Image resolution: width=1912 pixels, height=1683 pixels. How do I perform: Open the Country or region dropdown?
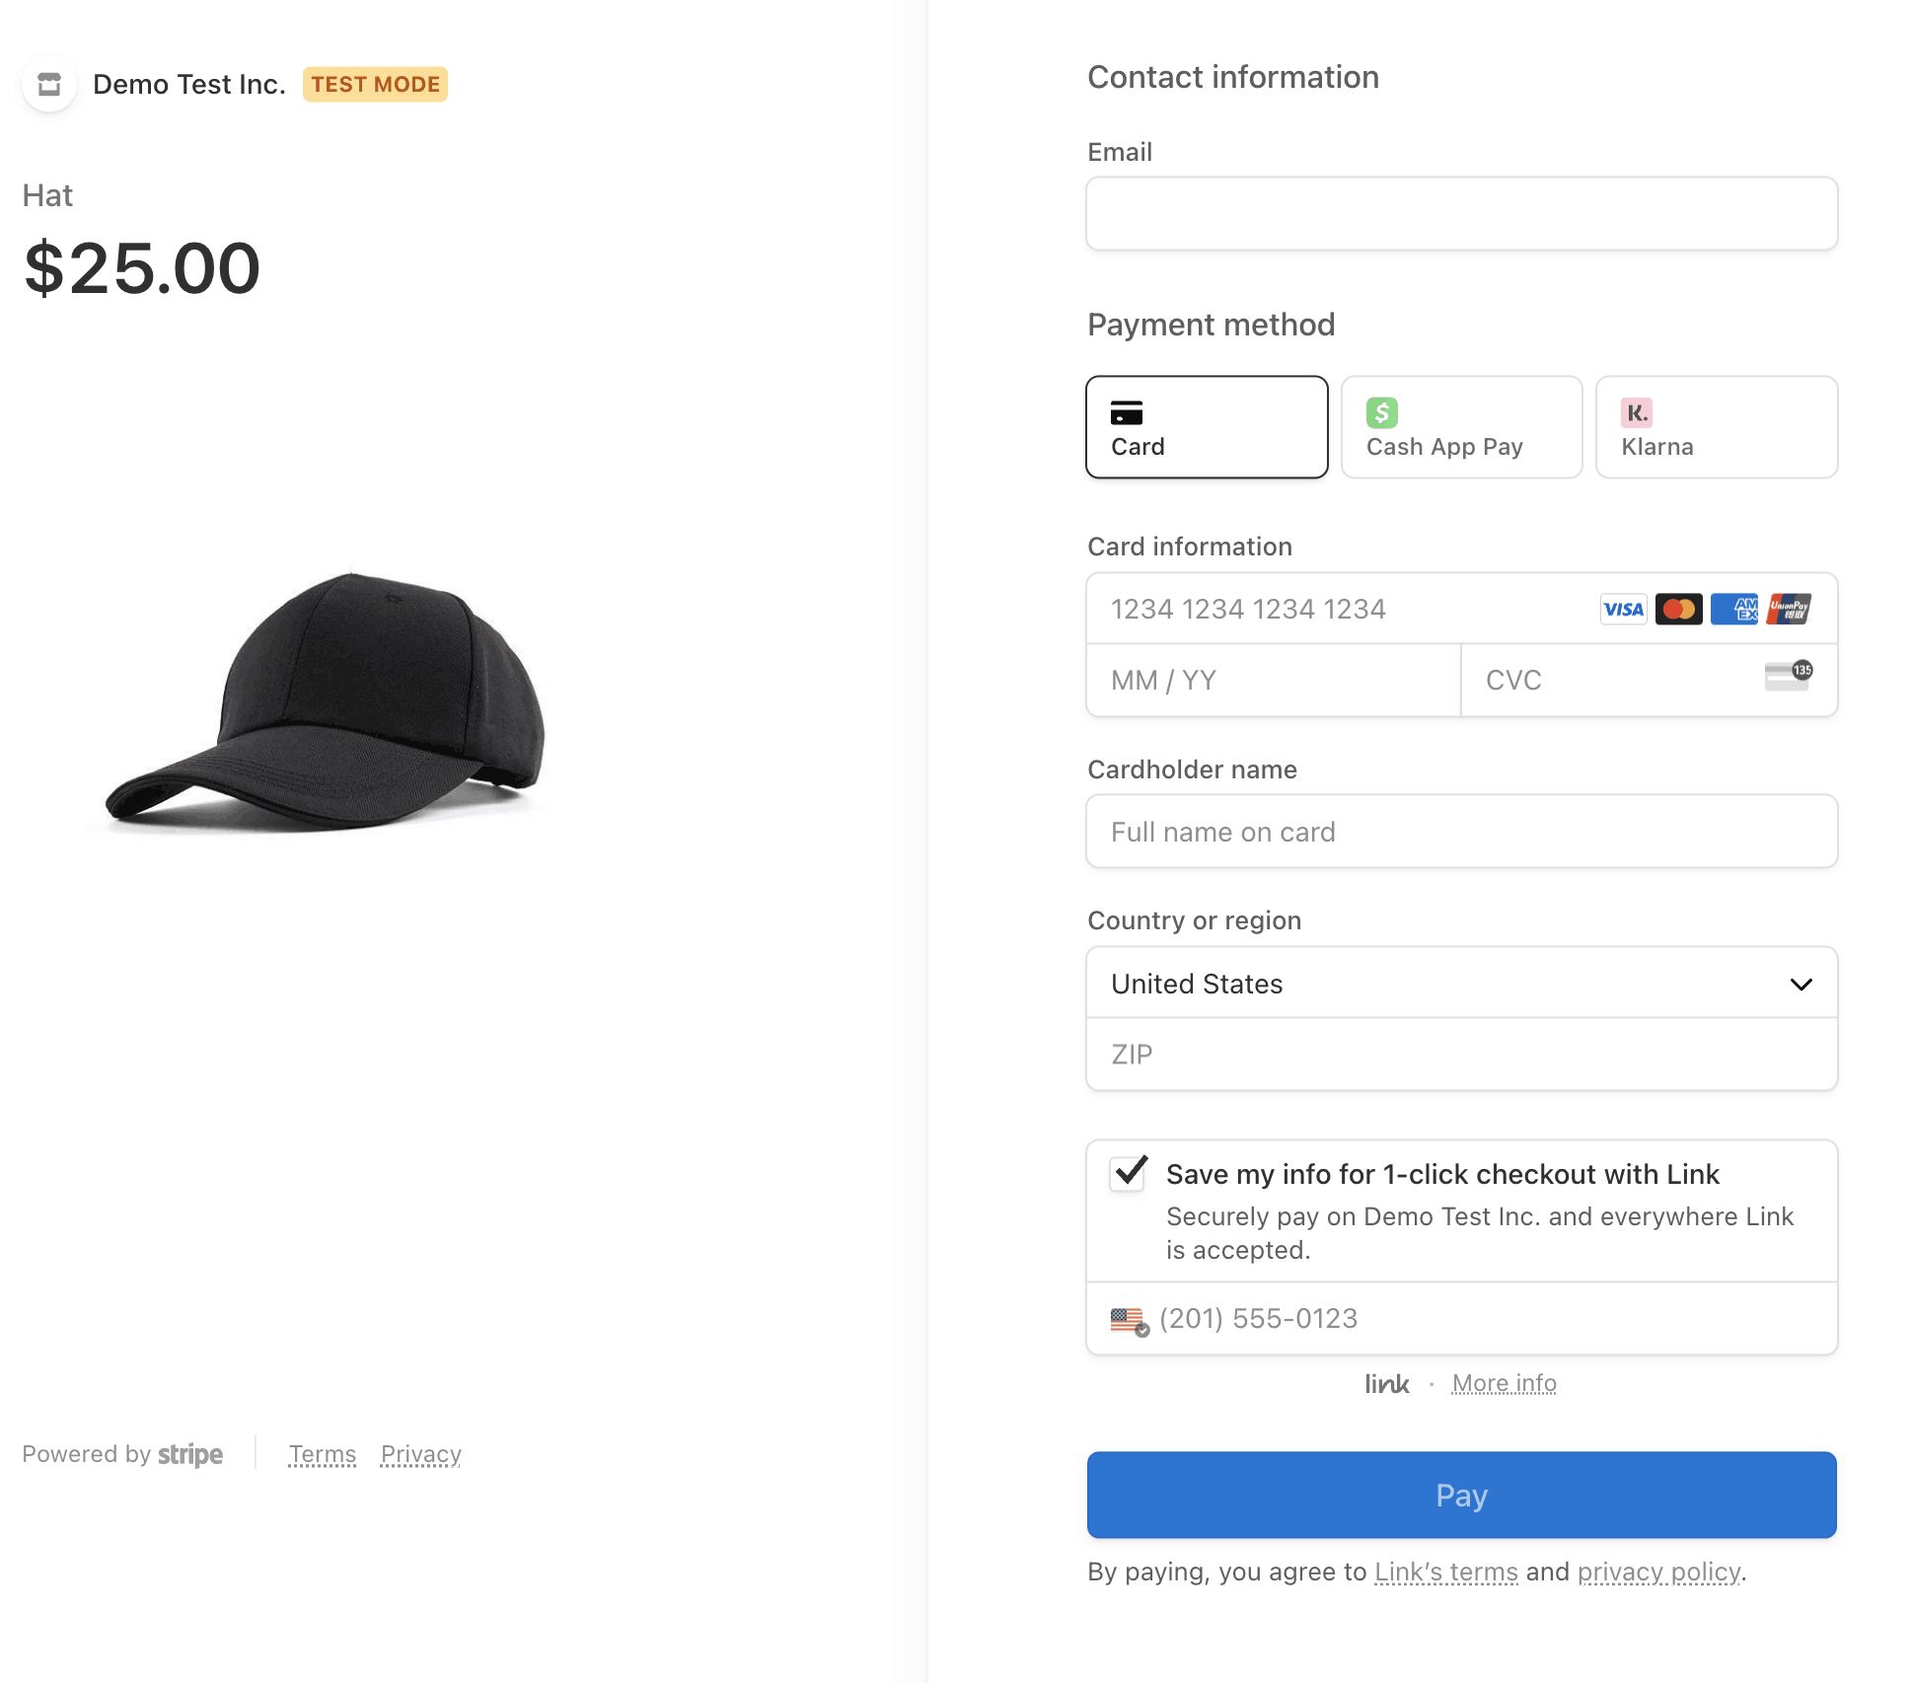pyautogui.click(x=1460, y=983)
